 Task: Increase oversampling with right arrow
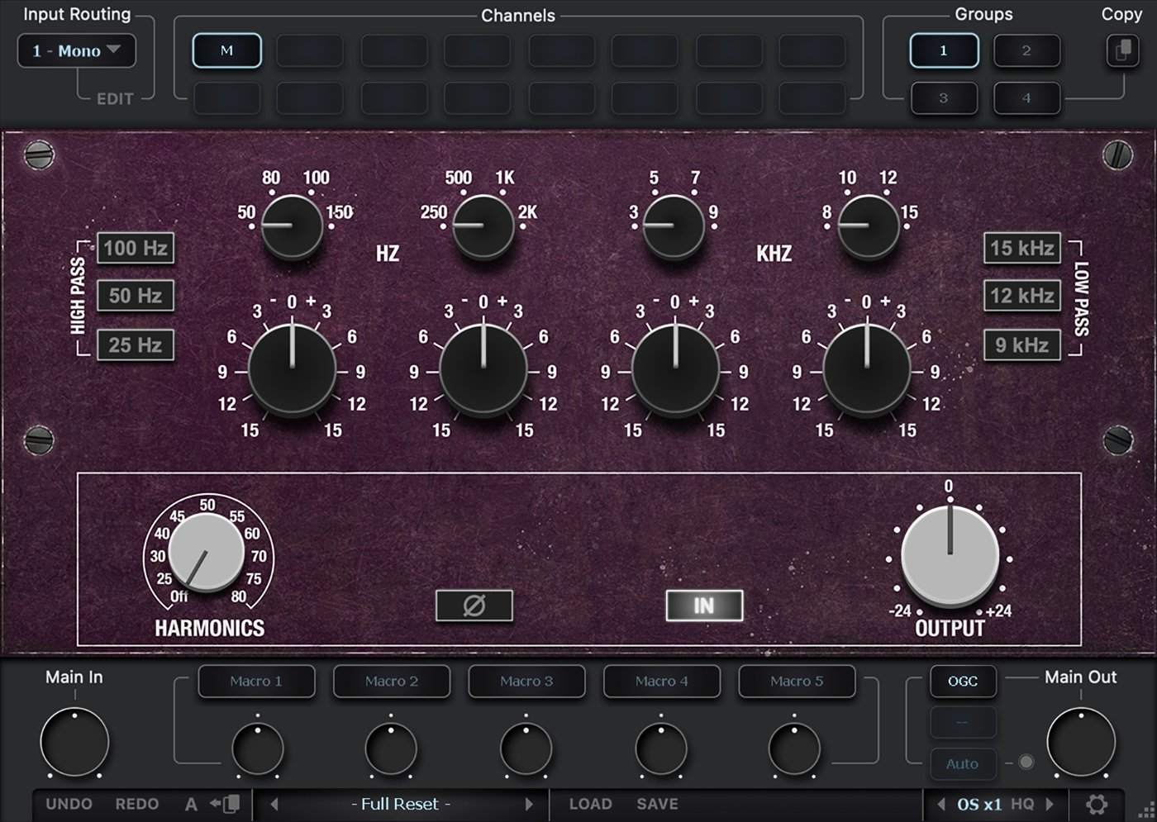pyautogui.click(x=1050, y=804)
